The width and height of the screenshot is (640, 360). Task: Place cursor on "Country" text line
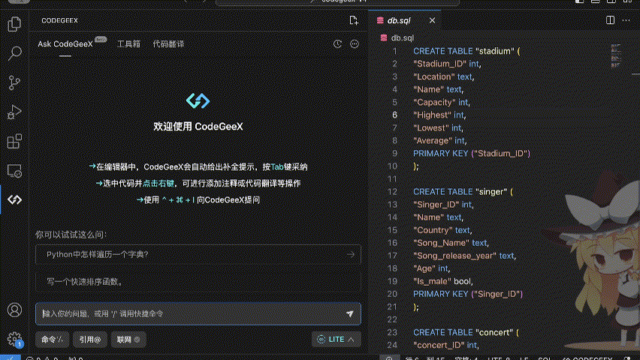[442, 230]
